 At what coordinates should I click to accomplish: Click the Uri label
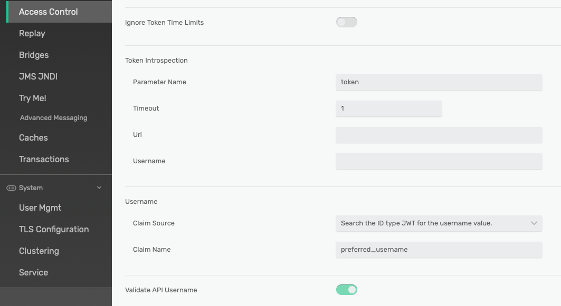[137, 135]
